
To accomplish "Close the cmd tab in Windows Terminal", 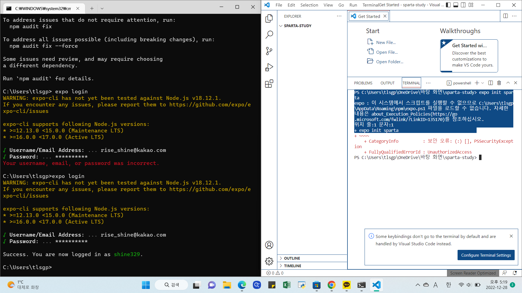I will tap(78, 8).
